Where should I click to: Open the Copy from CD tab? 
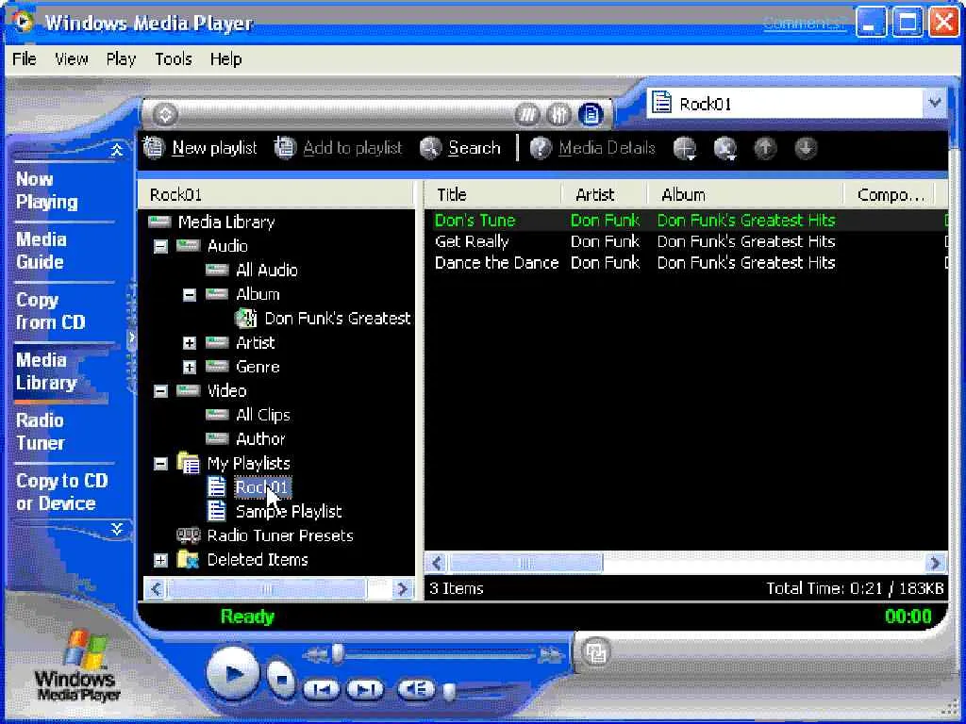(51, 311)
